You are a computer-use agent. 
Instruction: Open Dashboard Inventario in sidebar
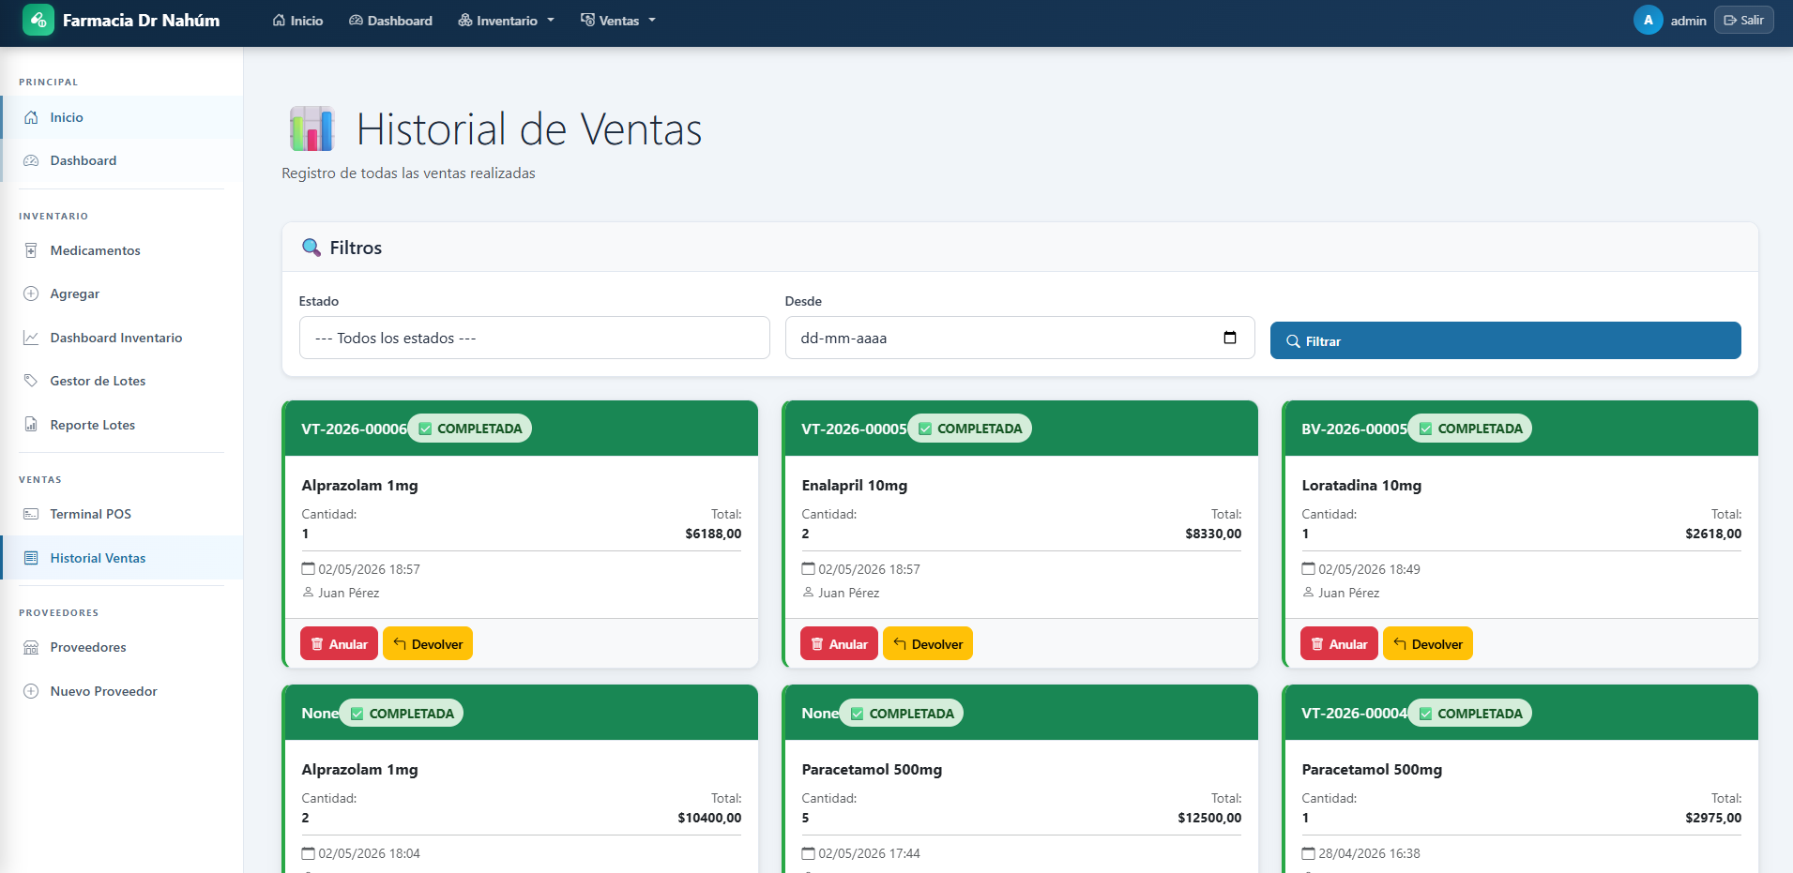(x=122, y=338)
